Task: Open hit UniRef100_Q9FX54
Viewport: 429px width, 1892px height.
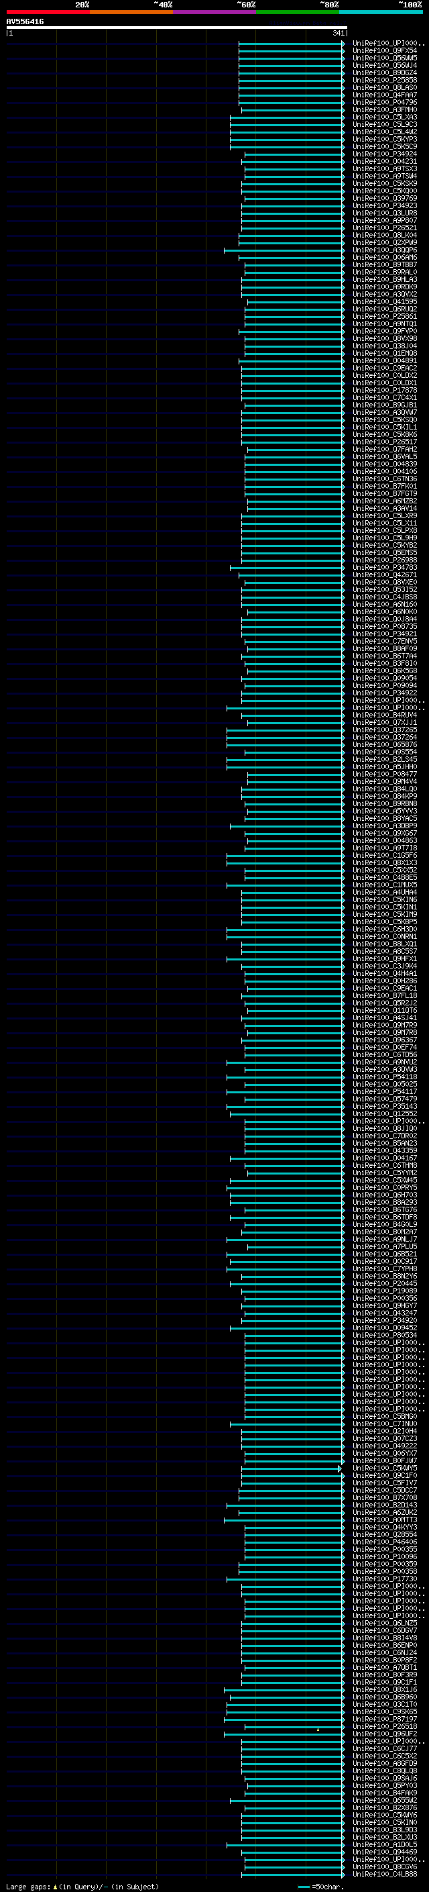Action: click(x=385, y=51)
